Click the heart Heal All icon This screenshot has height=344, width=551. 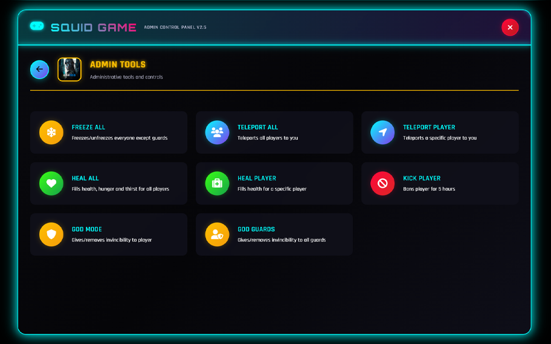coord(51,183)
